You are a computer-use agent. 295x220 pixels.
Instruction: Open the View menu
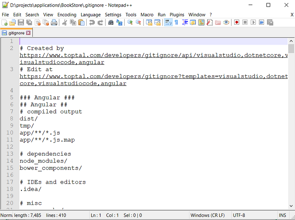click(48, 15)
